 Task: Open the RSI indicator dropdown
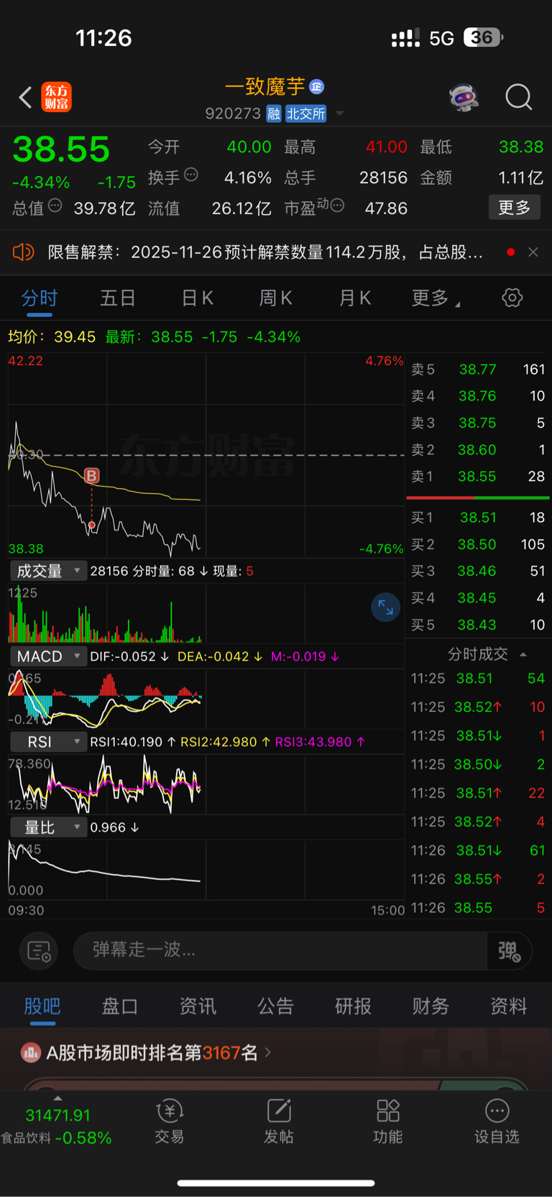48,742
